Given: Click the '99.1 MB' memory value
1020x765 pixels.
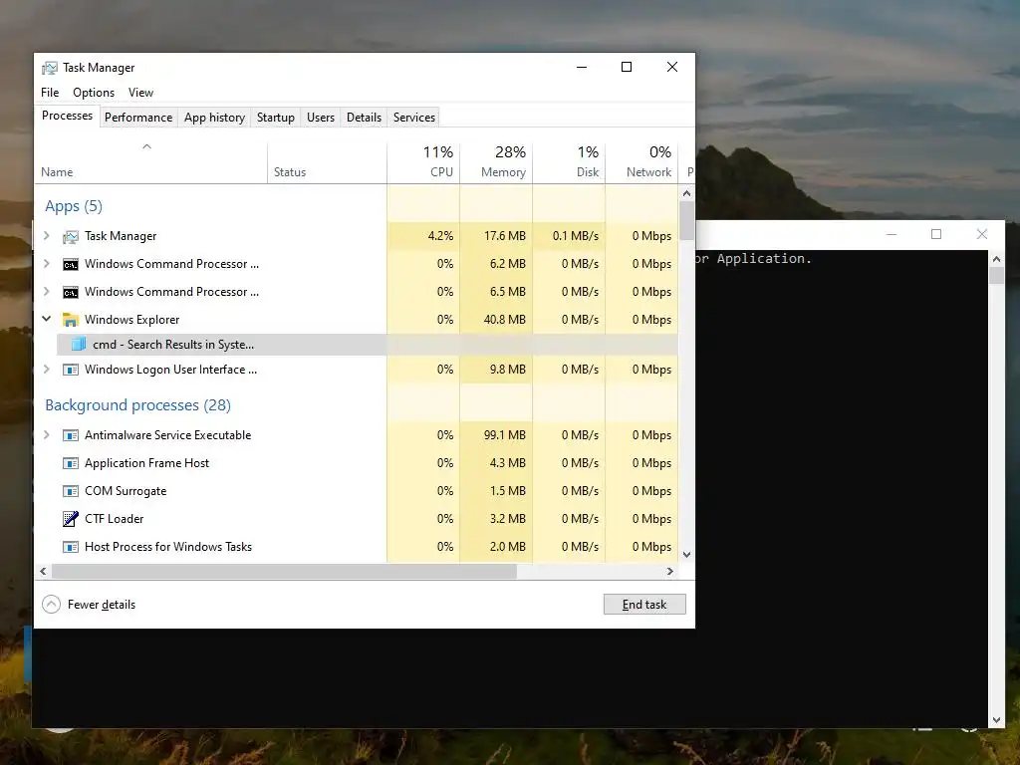Looking at the screenshot, I should coord(505,435).
